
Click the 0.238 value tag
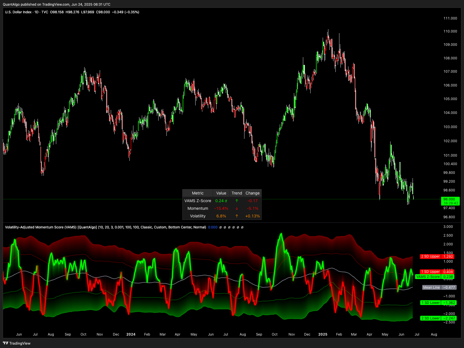click(448, 277)
